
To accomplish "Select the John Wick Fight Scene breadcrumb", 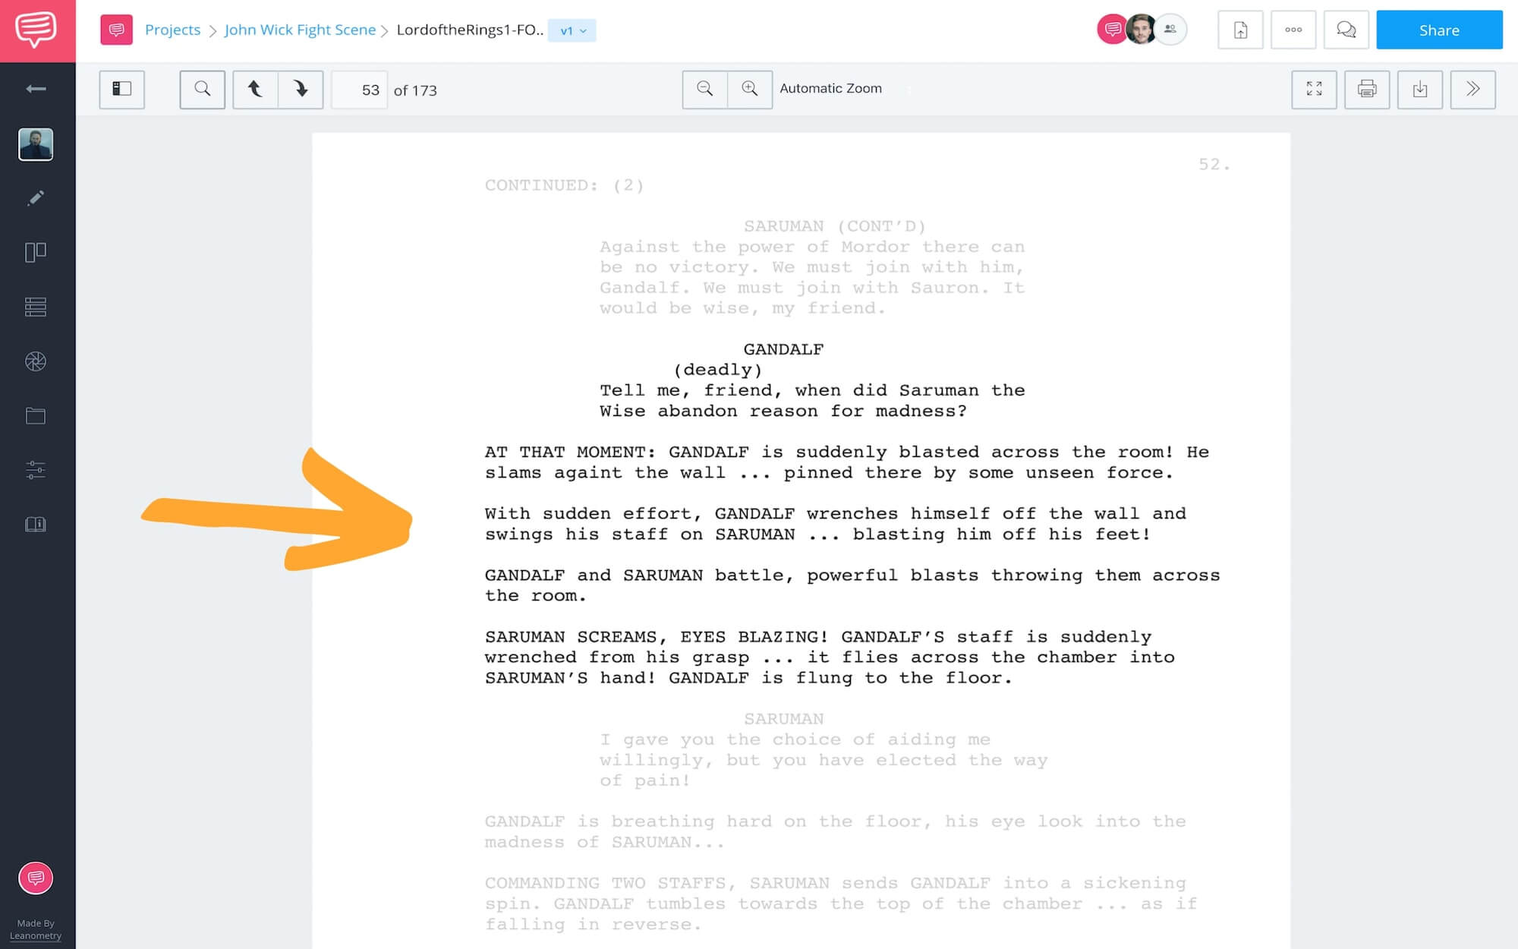I will point(300,30).
